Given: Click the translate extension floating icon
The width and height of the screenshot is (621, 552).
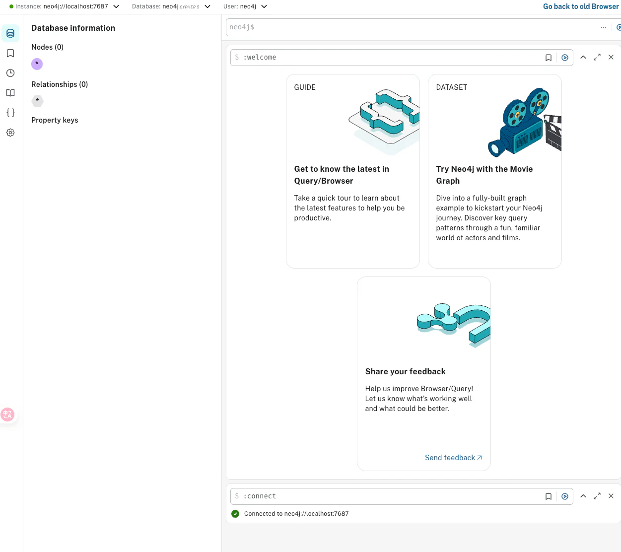Looking at the screenshot, I should point(7,414).
